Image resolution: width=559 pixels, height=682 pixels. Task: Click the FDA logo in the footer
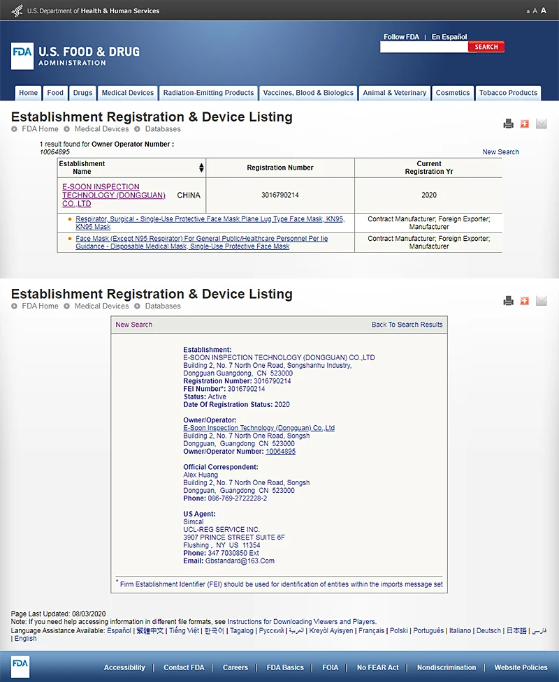[20, 667]
